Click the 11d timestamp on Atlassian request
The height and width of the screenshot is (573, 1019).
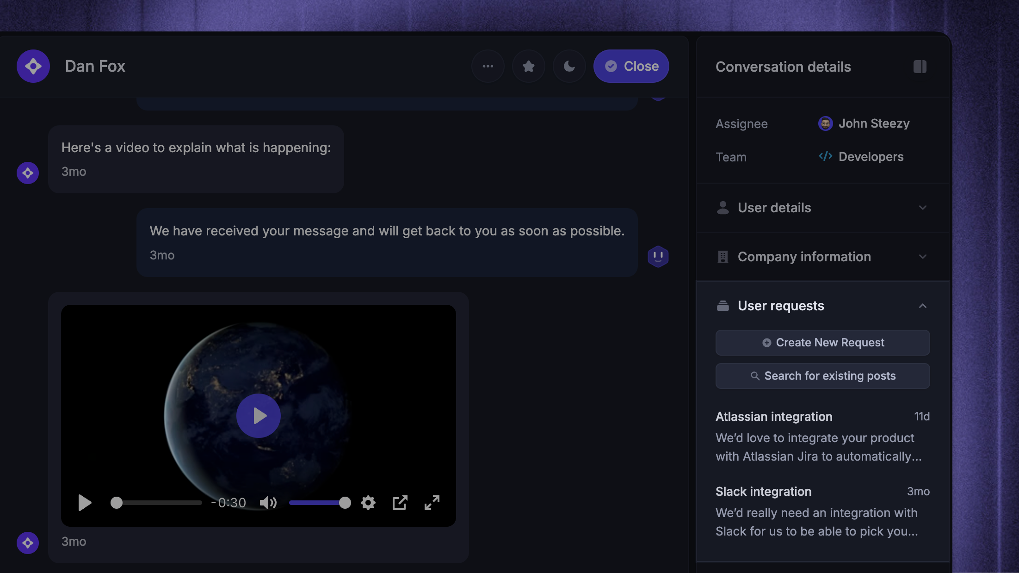[x=921, y=417]
